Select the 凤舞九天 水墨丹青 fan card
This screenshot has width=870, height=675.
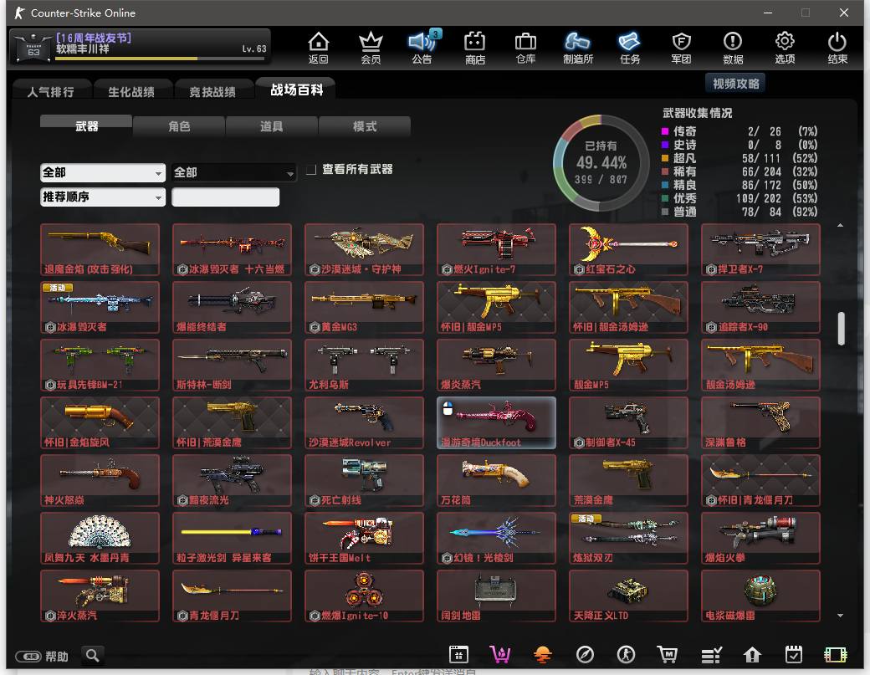(x=100, y=538)
